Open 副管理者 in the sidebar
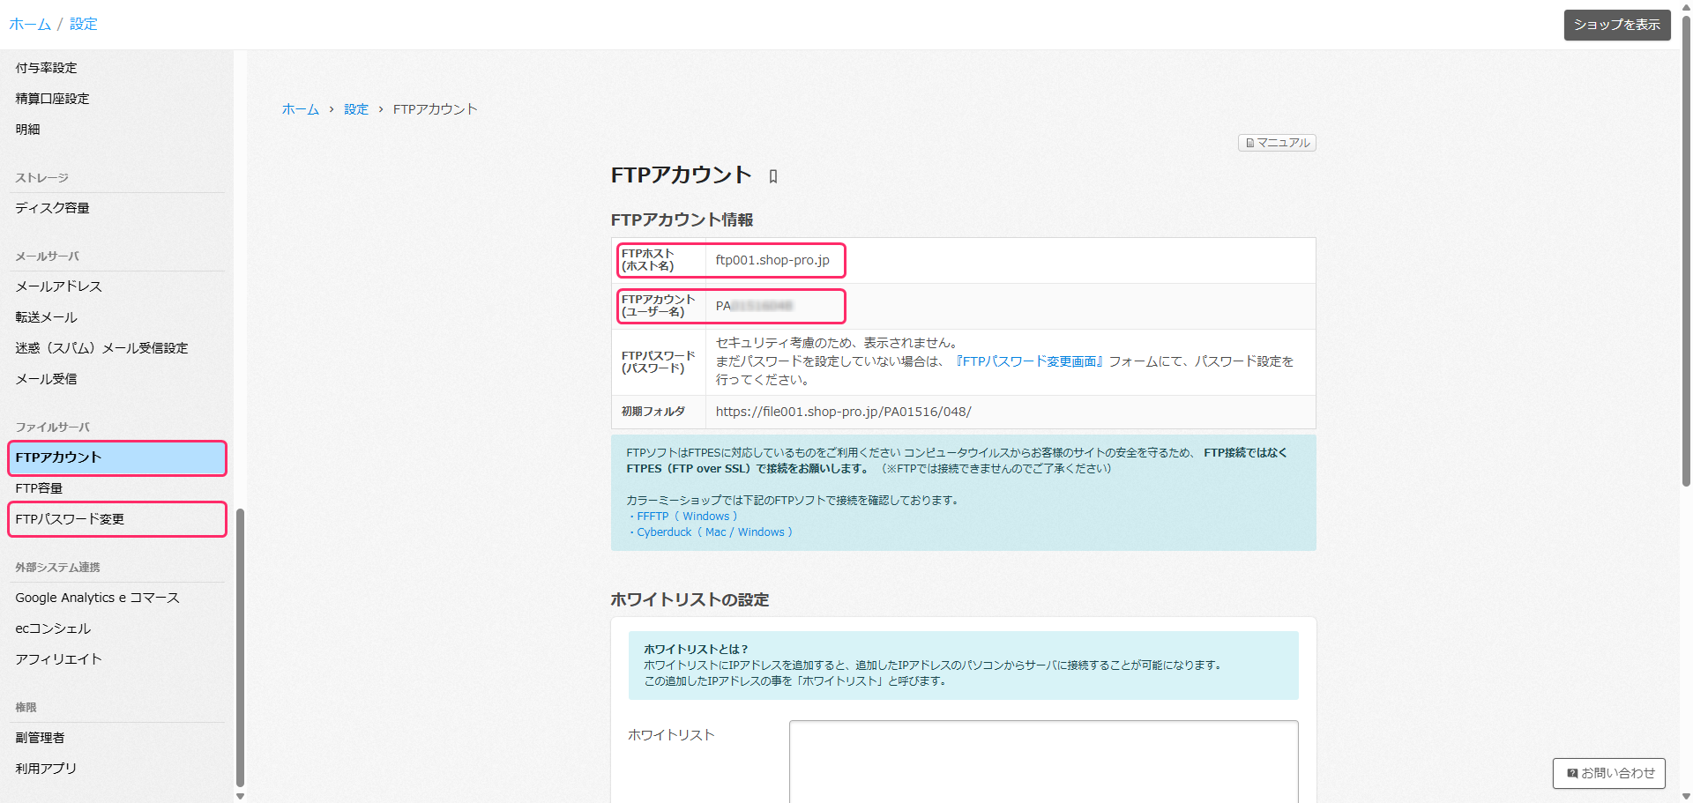The width and height of the screenshot is (1693, 803). 40,738
